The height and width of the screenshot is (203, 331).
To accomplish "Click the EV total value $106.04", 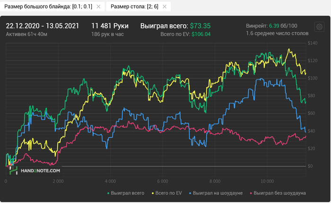I will coord(201,34).
